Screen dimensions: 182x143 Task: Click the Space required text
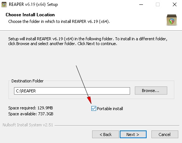31,108
